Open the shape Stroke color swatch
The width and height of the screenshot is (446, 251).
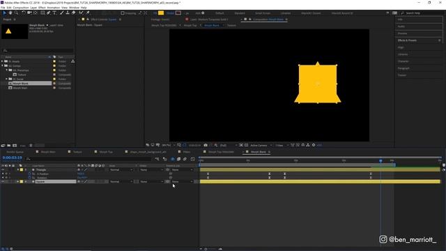pos(178,13)
